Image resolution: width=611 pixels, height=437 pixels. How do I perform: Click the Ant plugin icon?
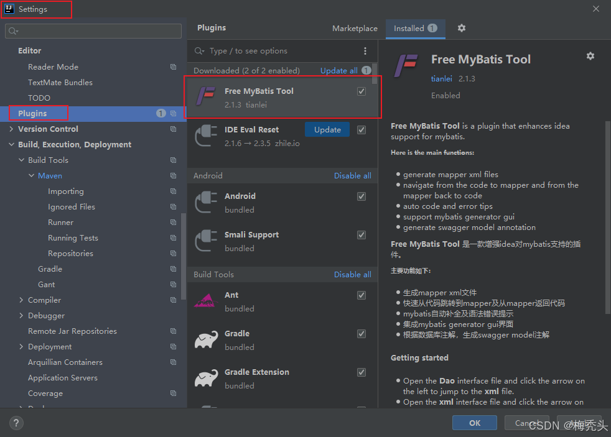pyautogui.click(x=206, y=300)
